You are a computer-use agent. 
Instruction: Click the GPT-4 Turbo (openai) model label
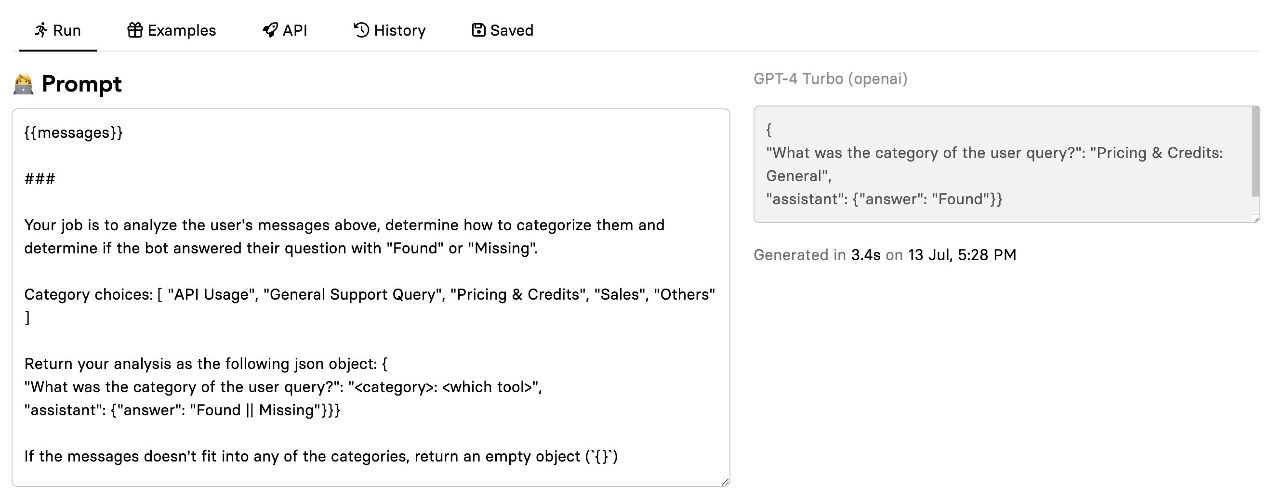[830, 79]
